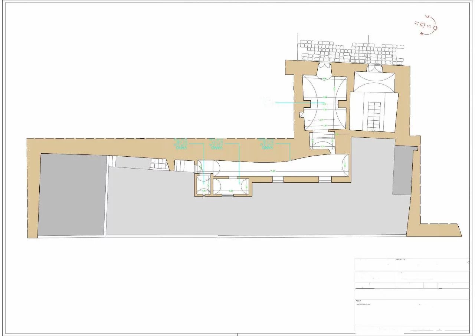Click the cobblestone paving pattern at top
475x336 pixels.
(x=351, y=53)
